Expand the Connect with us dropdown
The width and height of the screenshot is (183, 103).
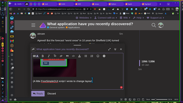pyautogui.click(x=106, y=18)
